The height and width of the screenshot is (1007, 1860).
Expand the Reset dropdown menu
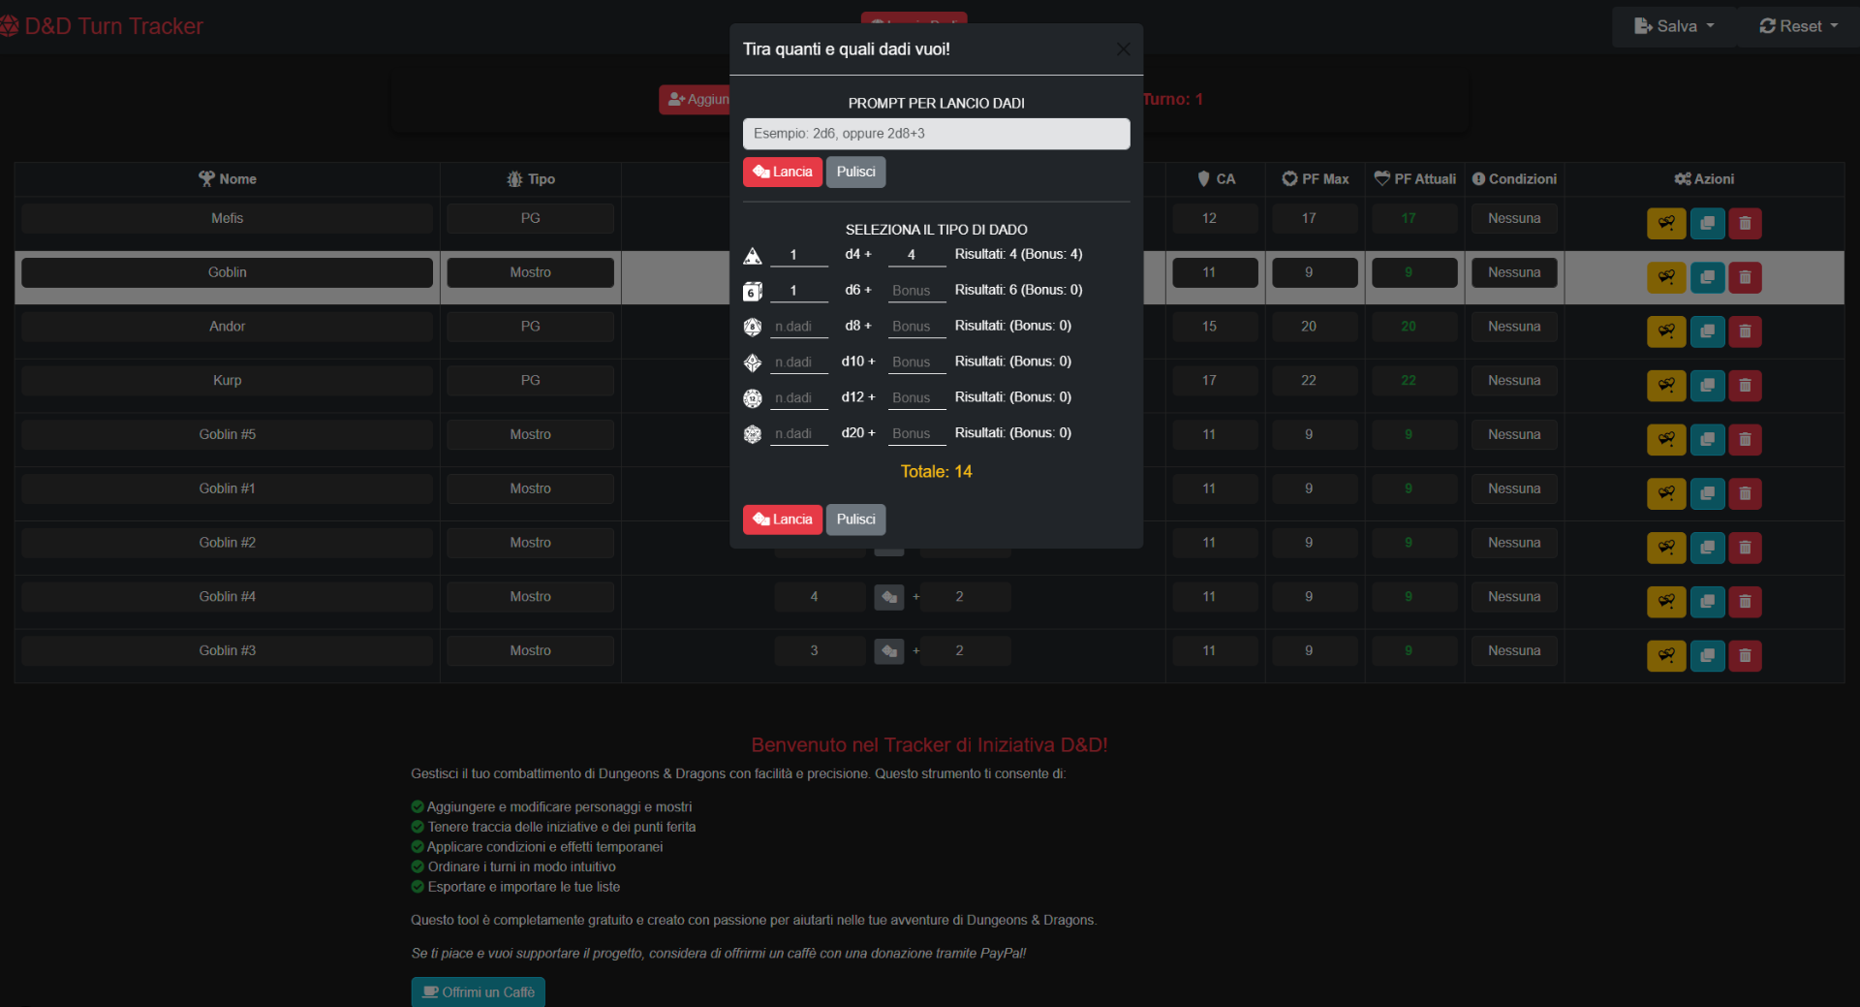click(x=1798, y=26)
